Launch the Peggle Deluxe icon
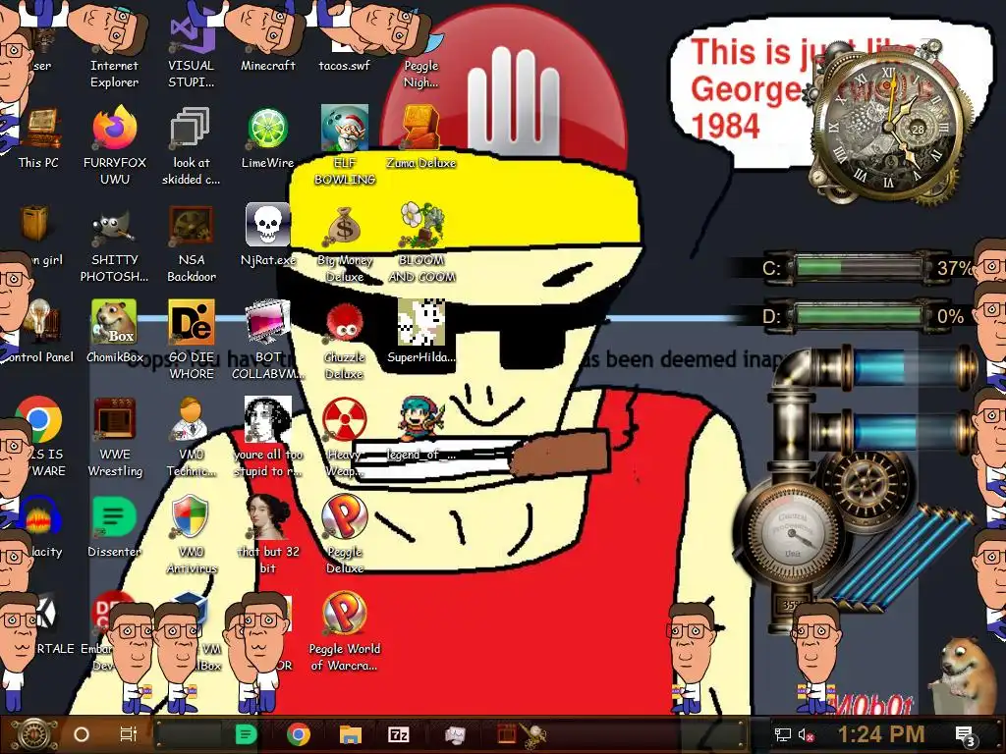The width and height of the screenshot is (1006, 754). click(345, 534)
